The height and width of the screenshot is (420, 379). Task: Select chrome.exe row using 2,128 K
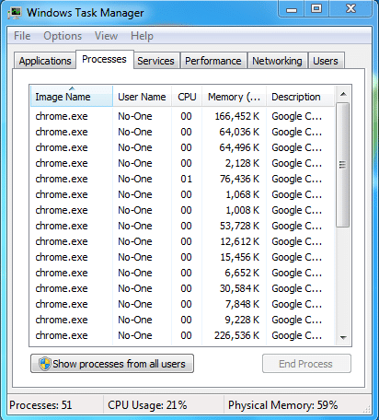(182, 163)
